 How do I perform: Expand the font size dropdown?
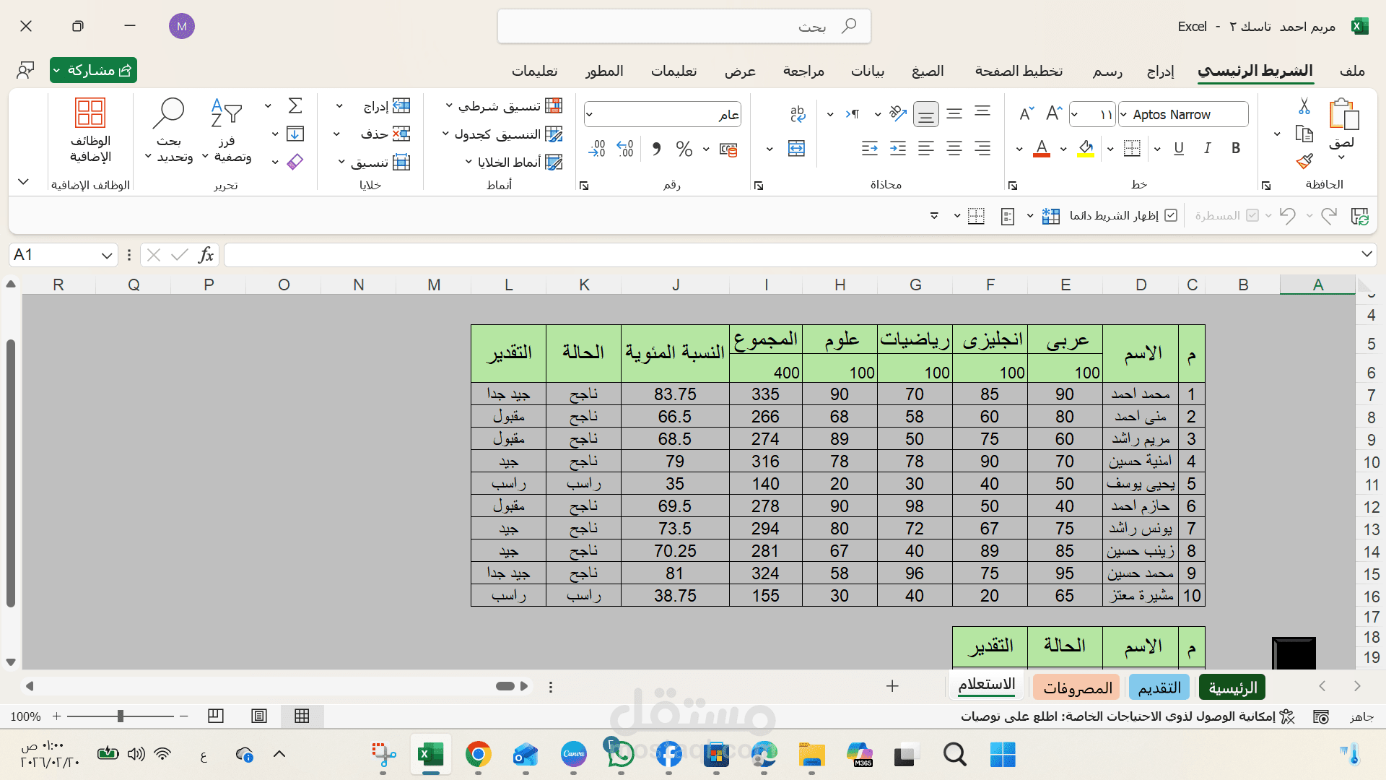1073,113
